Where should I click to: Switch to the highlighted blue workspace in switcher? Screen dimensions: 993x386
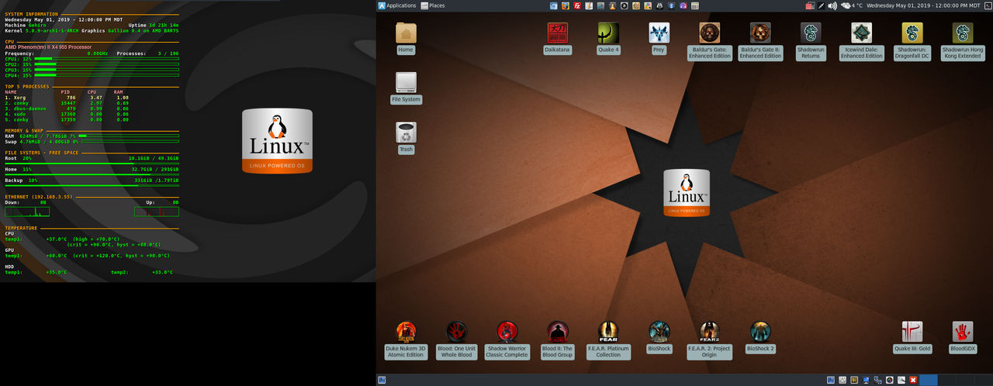tap(929, 380)
